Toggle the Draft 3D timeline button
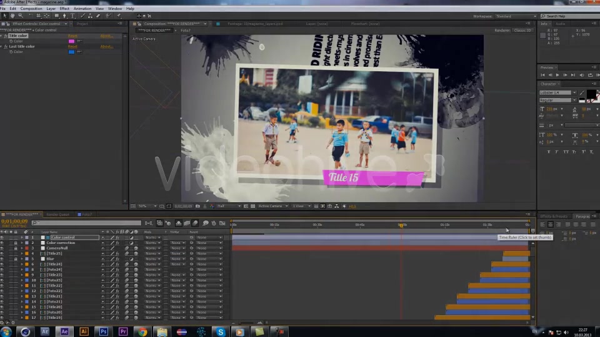This screenshot has width=600, height=337. [168, 223]
